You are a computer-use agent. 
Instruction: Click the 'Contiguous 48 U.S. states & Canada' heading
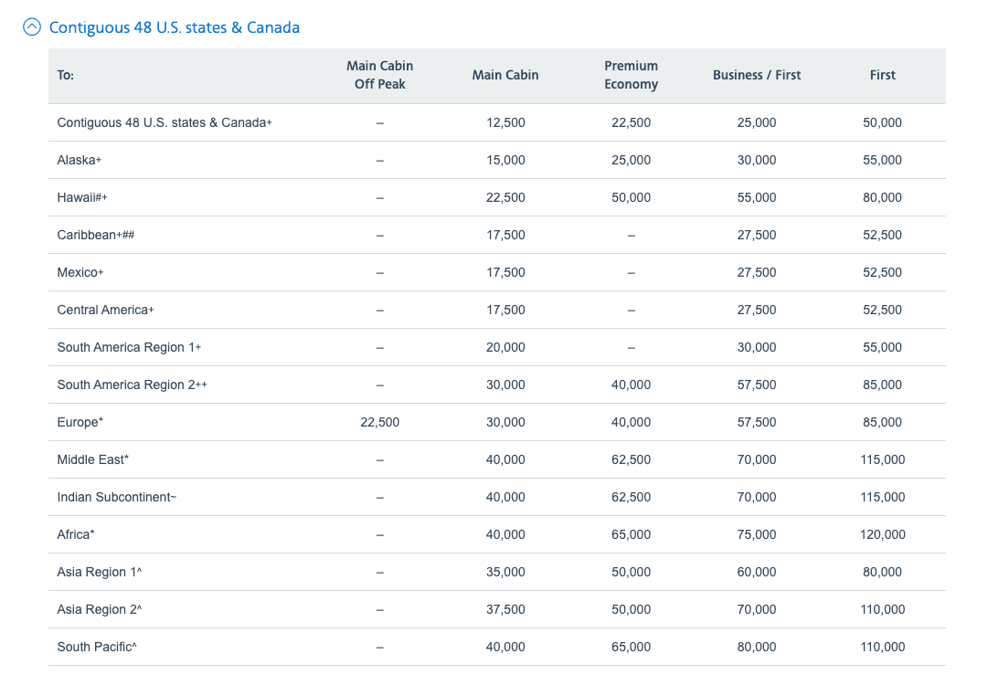tap(174, 27)
